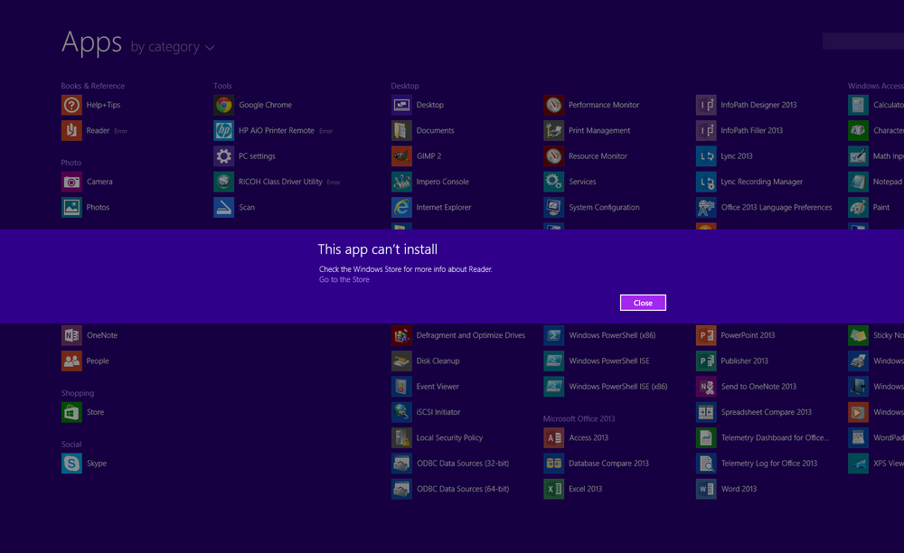Launch Excel 2013 icon
The image size is (904, 553).
(553, 489)
